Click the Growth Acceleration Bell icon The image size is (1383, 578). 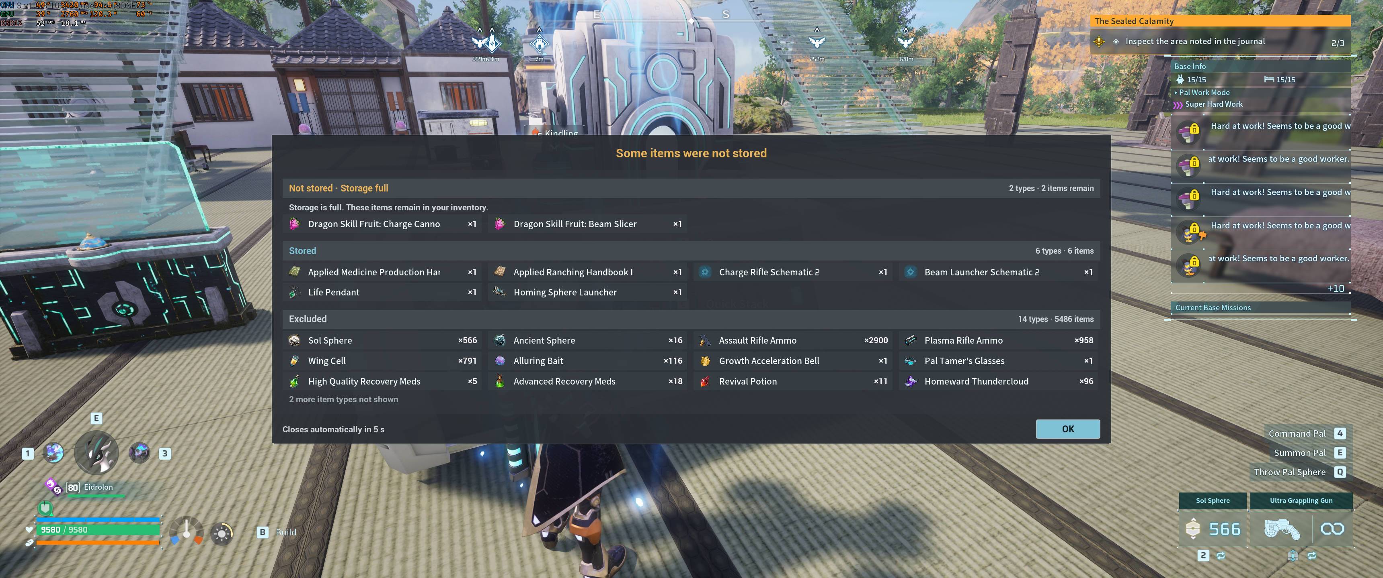coord(705,361)
